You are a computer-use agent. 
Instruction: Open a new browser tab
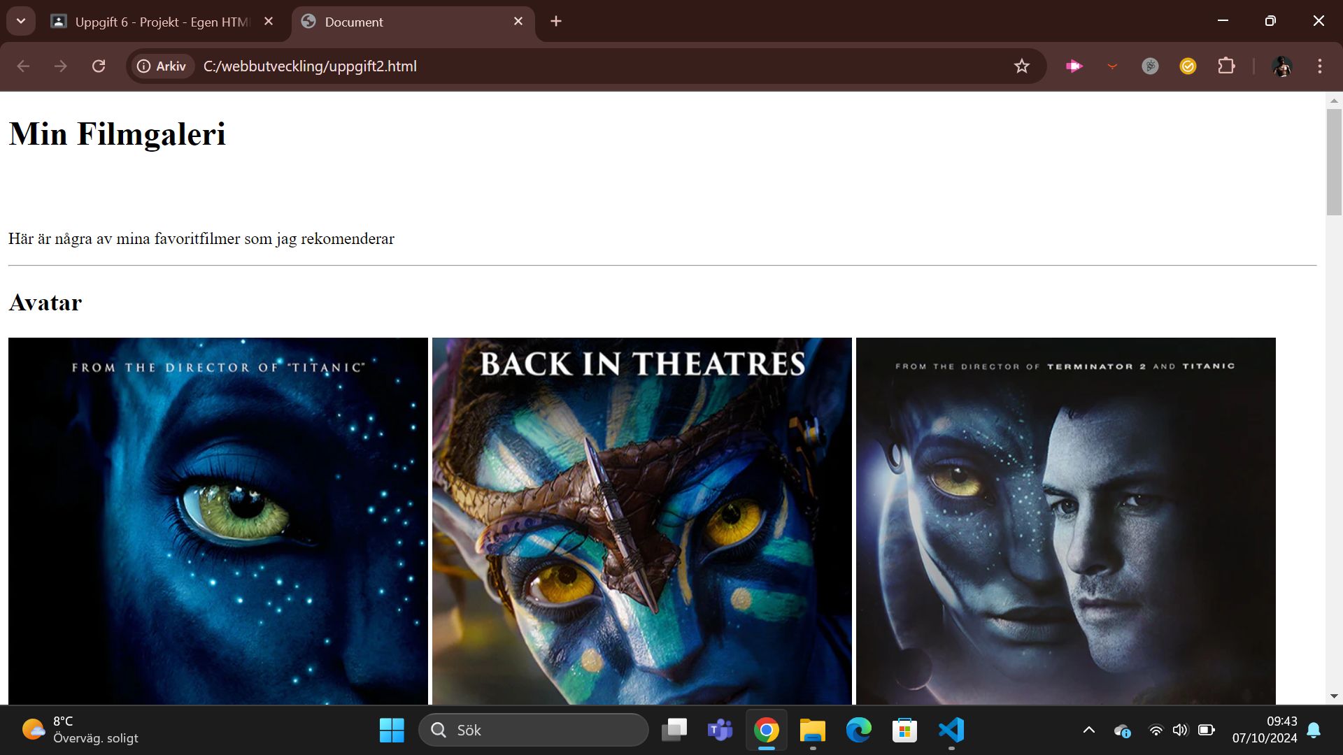[556, 21]
